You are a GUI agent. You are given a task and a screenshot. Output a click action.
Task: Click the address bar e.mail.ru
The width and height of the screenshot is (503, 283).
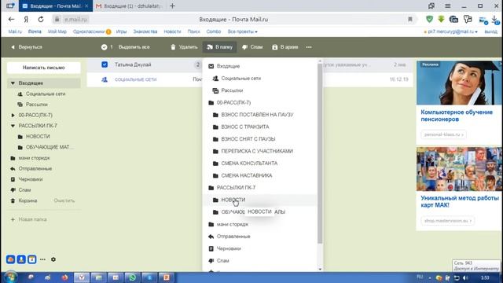pyautogui.click(x=75, y=19)
